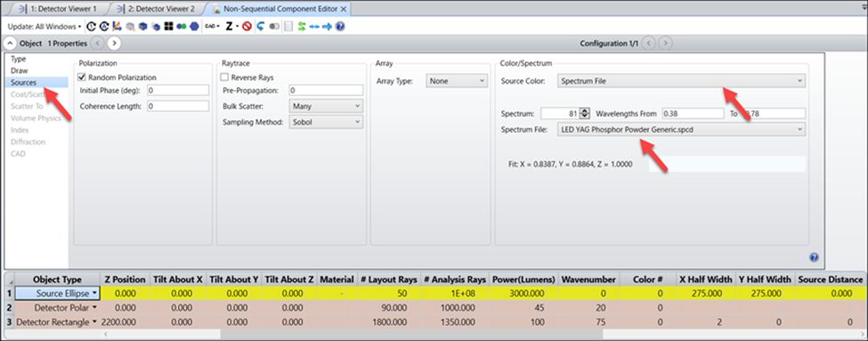868x341 pixels.
Task: Open the Sampling Method Sobol dropdown
Action: pyautogui.click(x=326, y=121)
